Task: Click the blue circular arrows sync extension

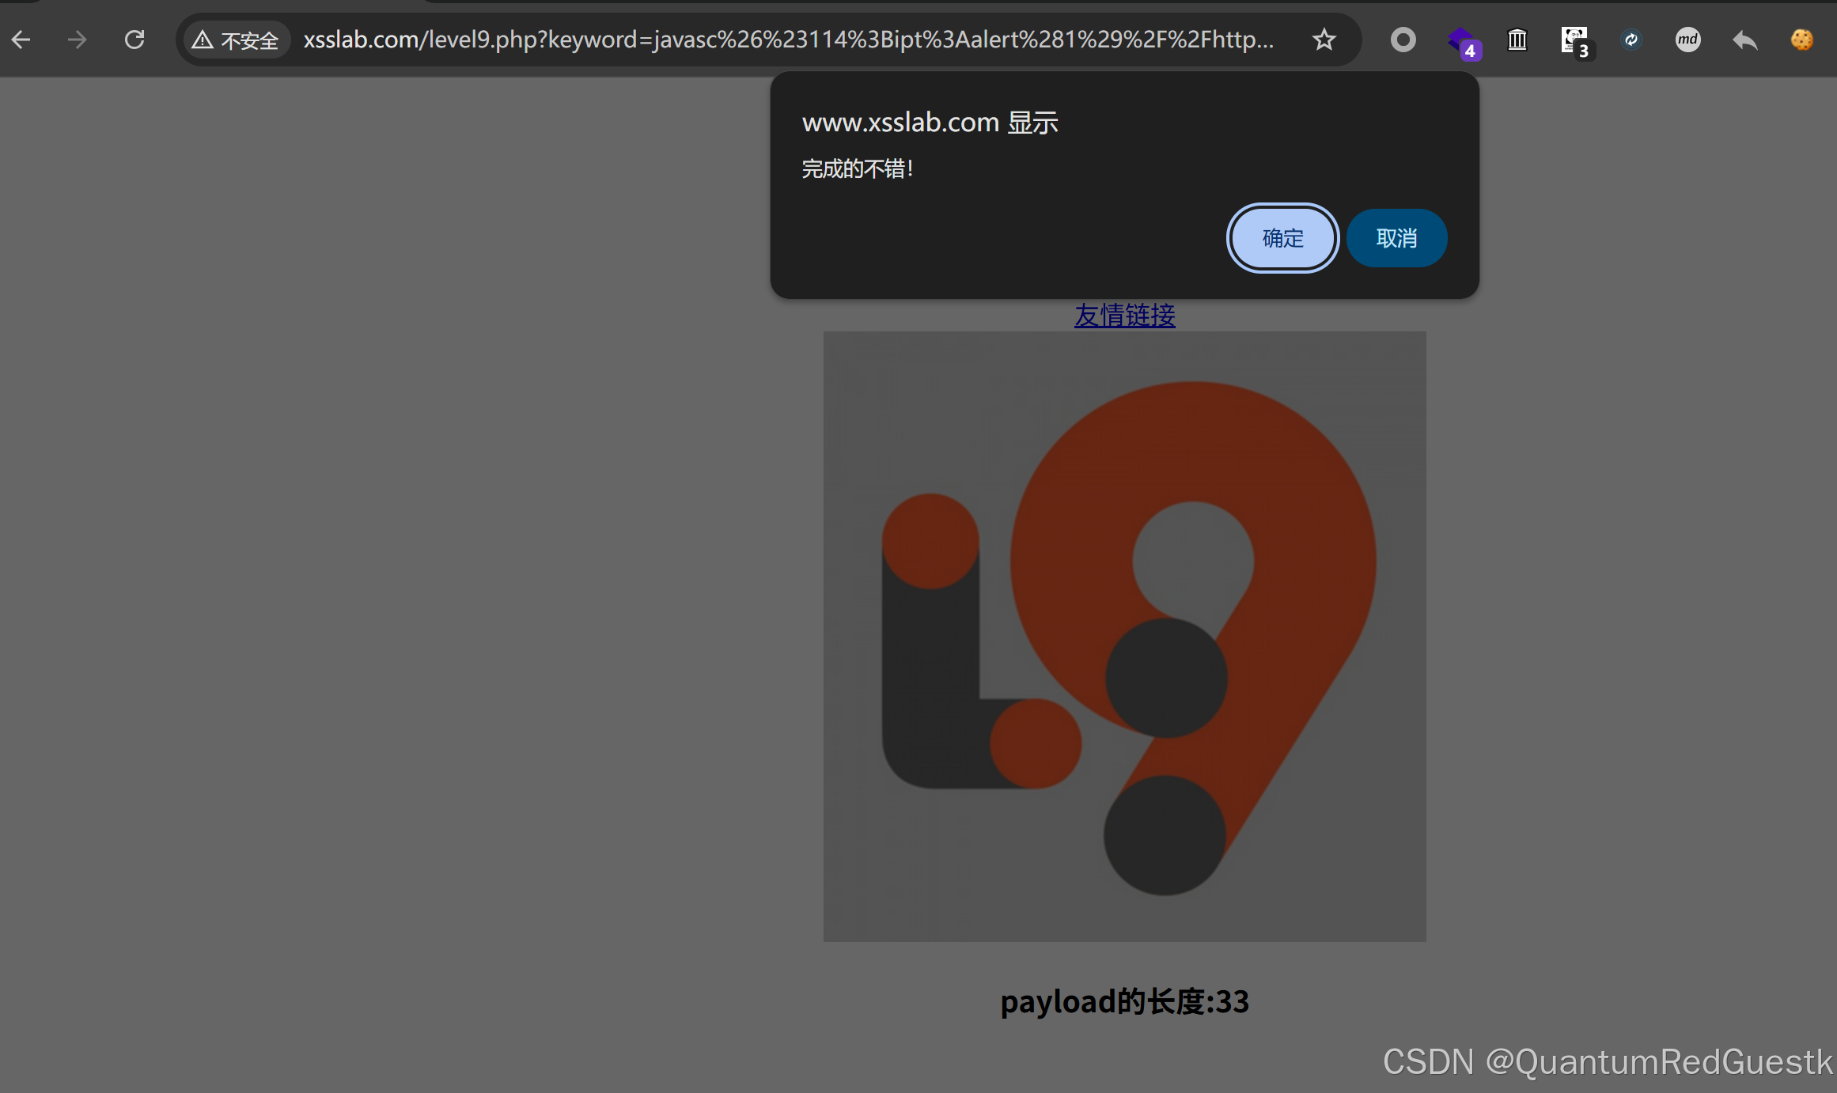Action: click(x=1631, y=40)
